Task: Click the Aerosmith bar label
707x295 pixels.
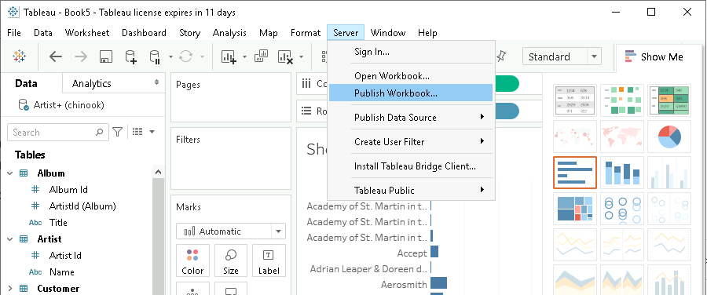Action: [404, 285]
